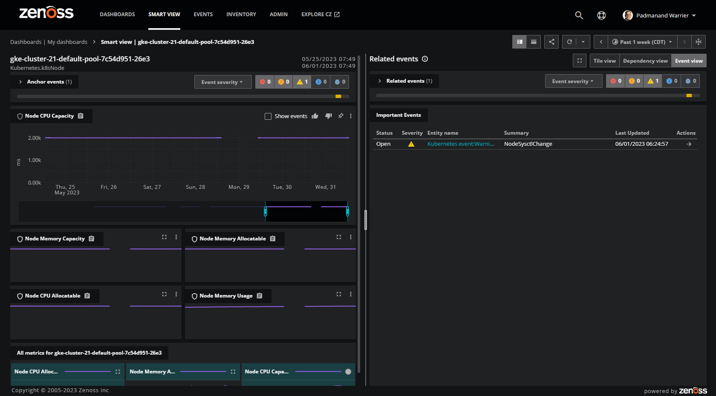Expand the Related events section
The image size is (716, 396).
point(380,81)
